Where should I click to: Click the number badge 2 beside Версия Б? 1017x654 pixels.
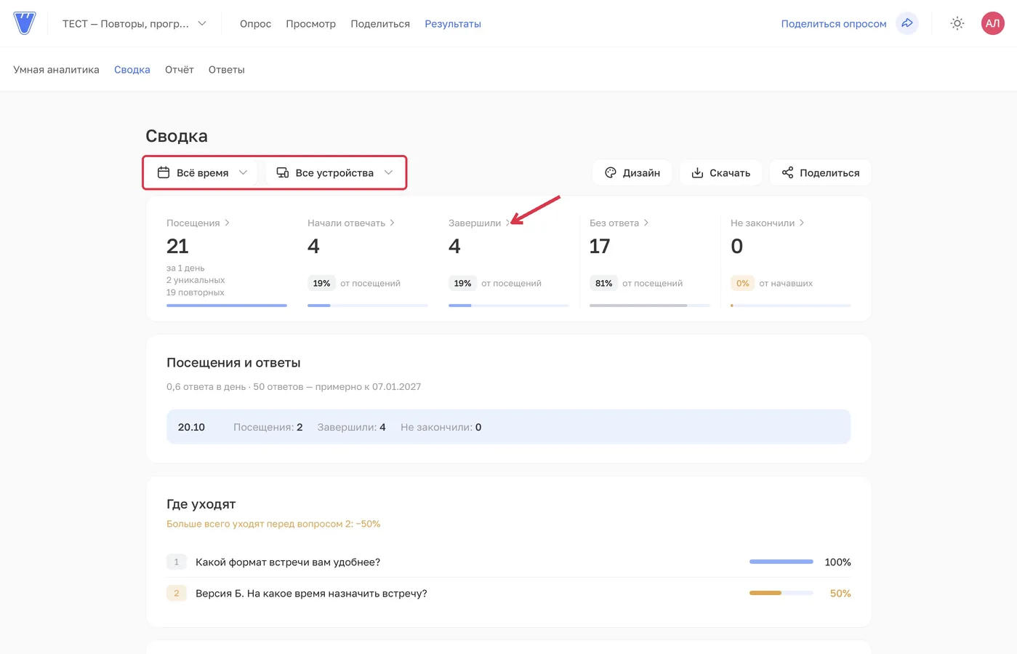tap(177, 594)
